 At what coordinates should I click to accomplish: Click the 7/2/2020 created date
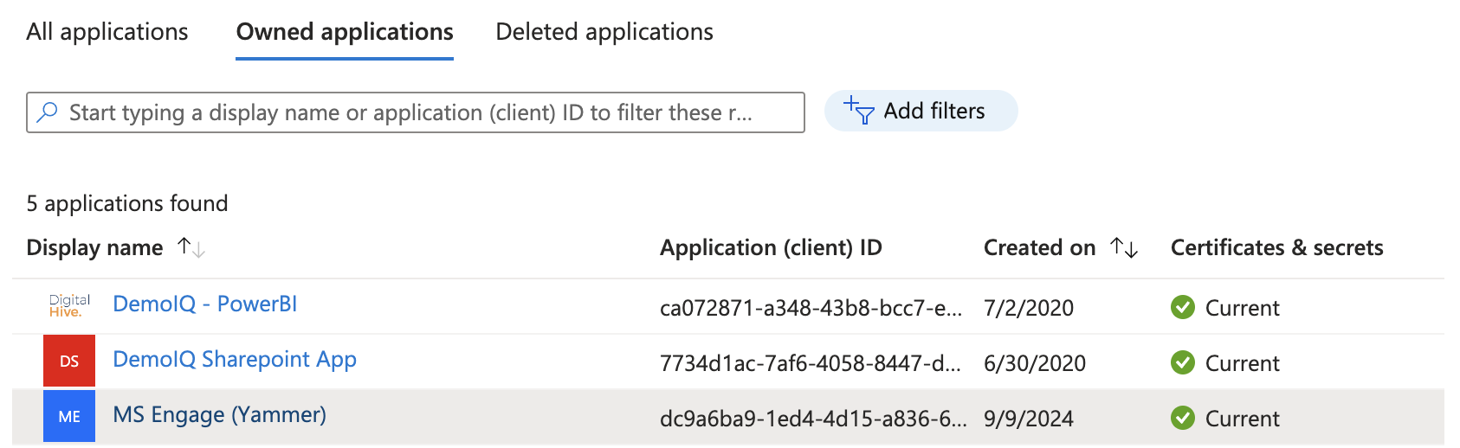click(1029, 308)
